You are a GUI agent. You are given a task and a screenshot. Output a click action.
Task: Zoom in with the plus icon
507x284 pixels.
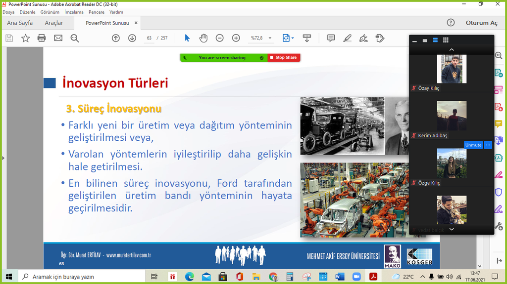click(236, 38)
